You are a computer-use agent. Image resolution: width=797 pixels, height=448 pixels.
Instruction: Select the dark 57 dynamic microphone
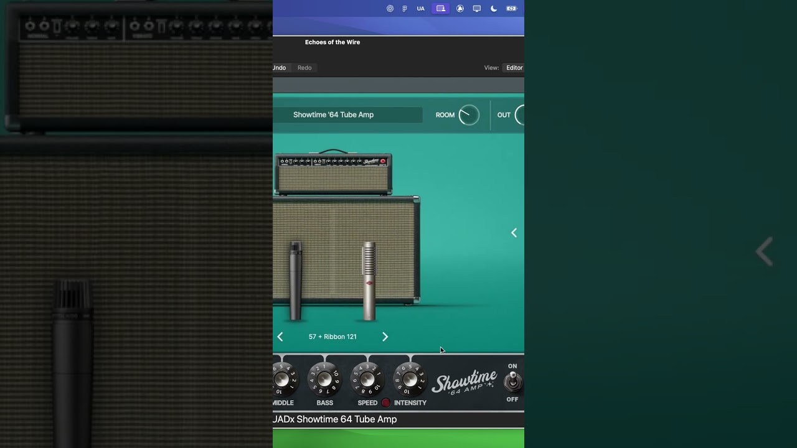(295, 281)
